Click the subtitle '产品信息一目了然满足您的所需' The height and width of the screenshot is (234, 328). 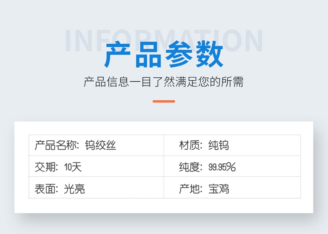pos(164,82)
